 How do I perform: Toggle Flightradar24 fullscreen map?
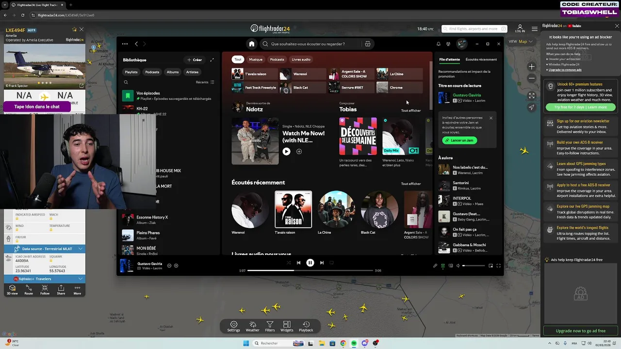pos(532,96)
